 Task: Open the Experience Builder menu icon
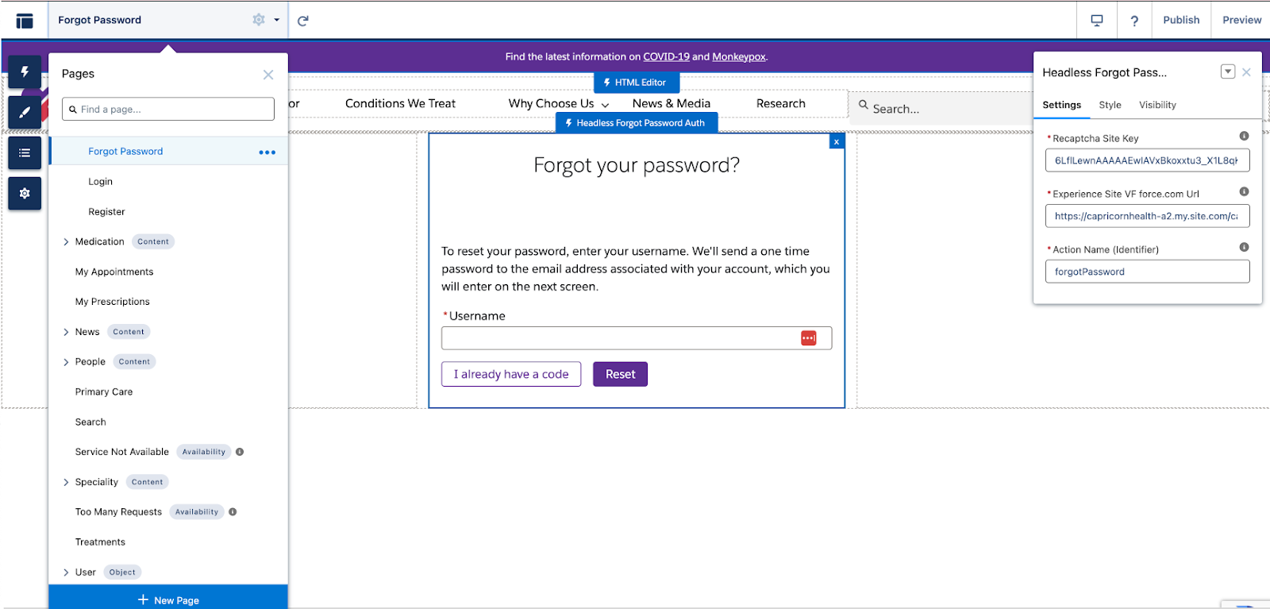tap(25, 21)
